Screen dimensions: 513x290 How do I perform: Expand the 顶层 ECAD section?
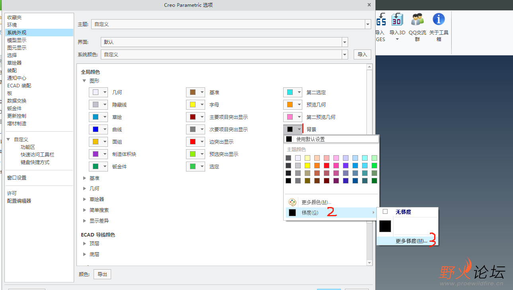point(84,243)
